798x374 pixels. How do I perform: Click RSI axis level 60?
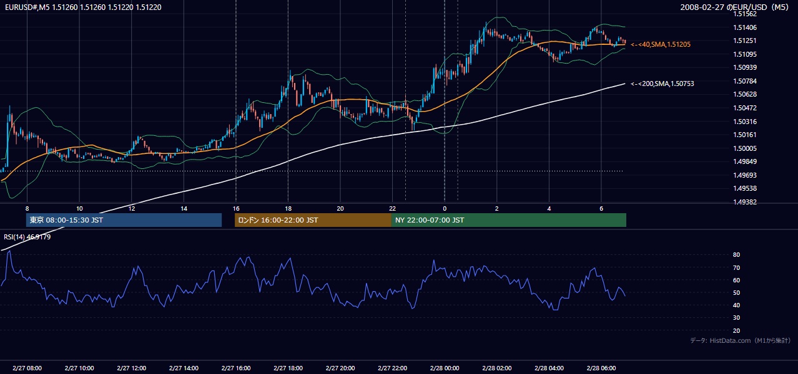tap(736, 280)
